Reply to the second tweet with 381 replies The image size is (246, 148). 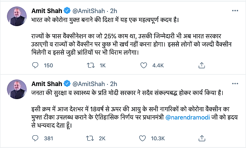(35, 138)
